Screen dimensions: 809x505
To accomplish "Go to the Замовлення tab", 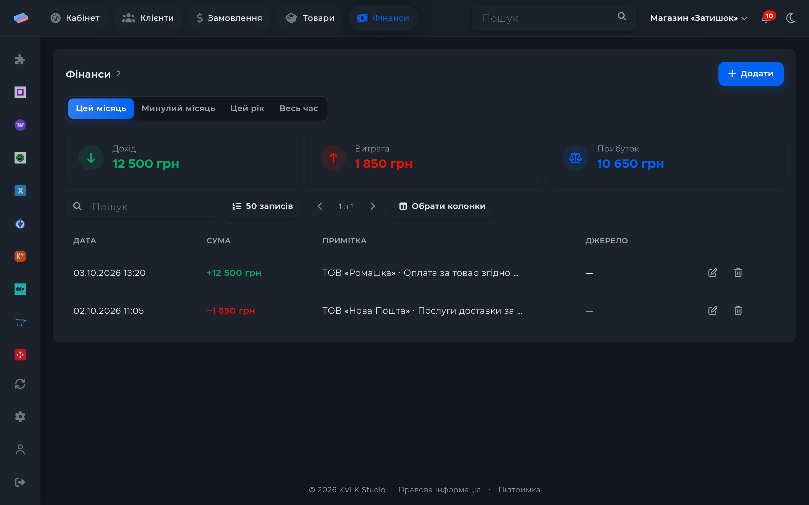I will coord(229,18).
